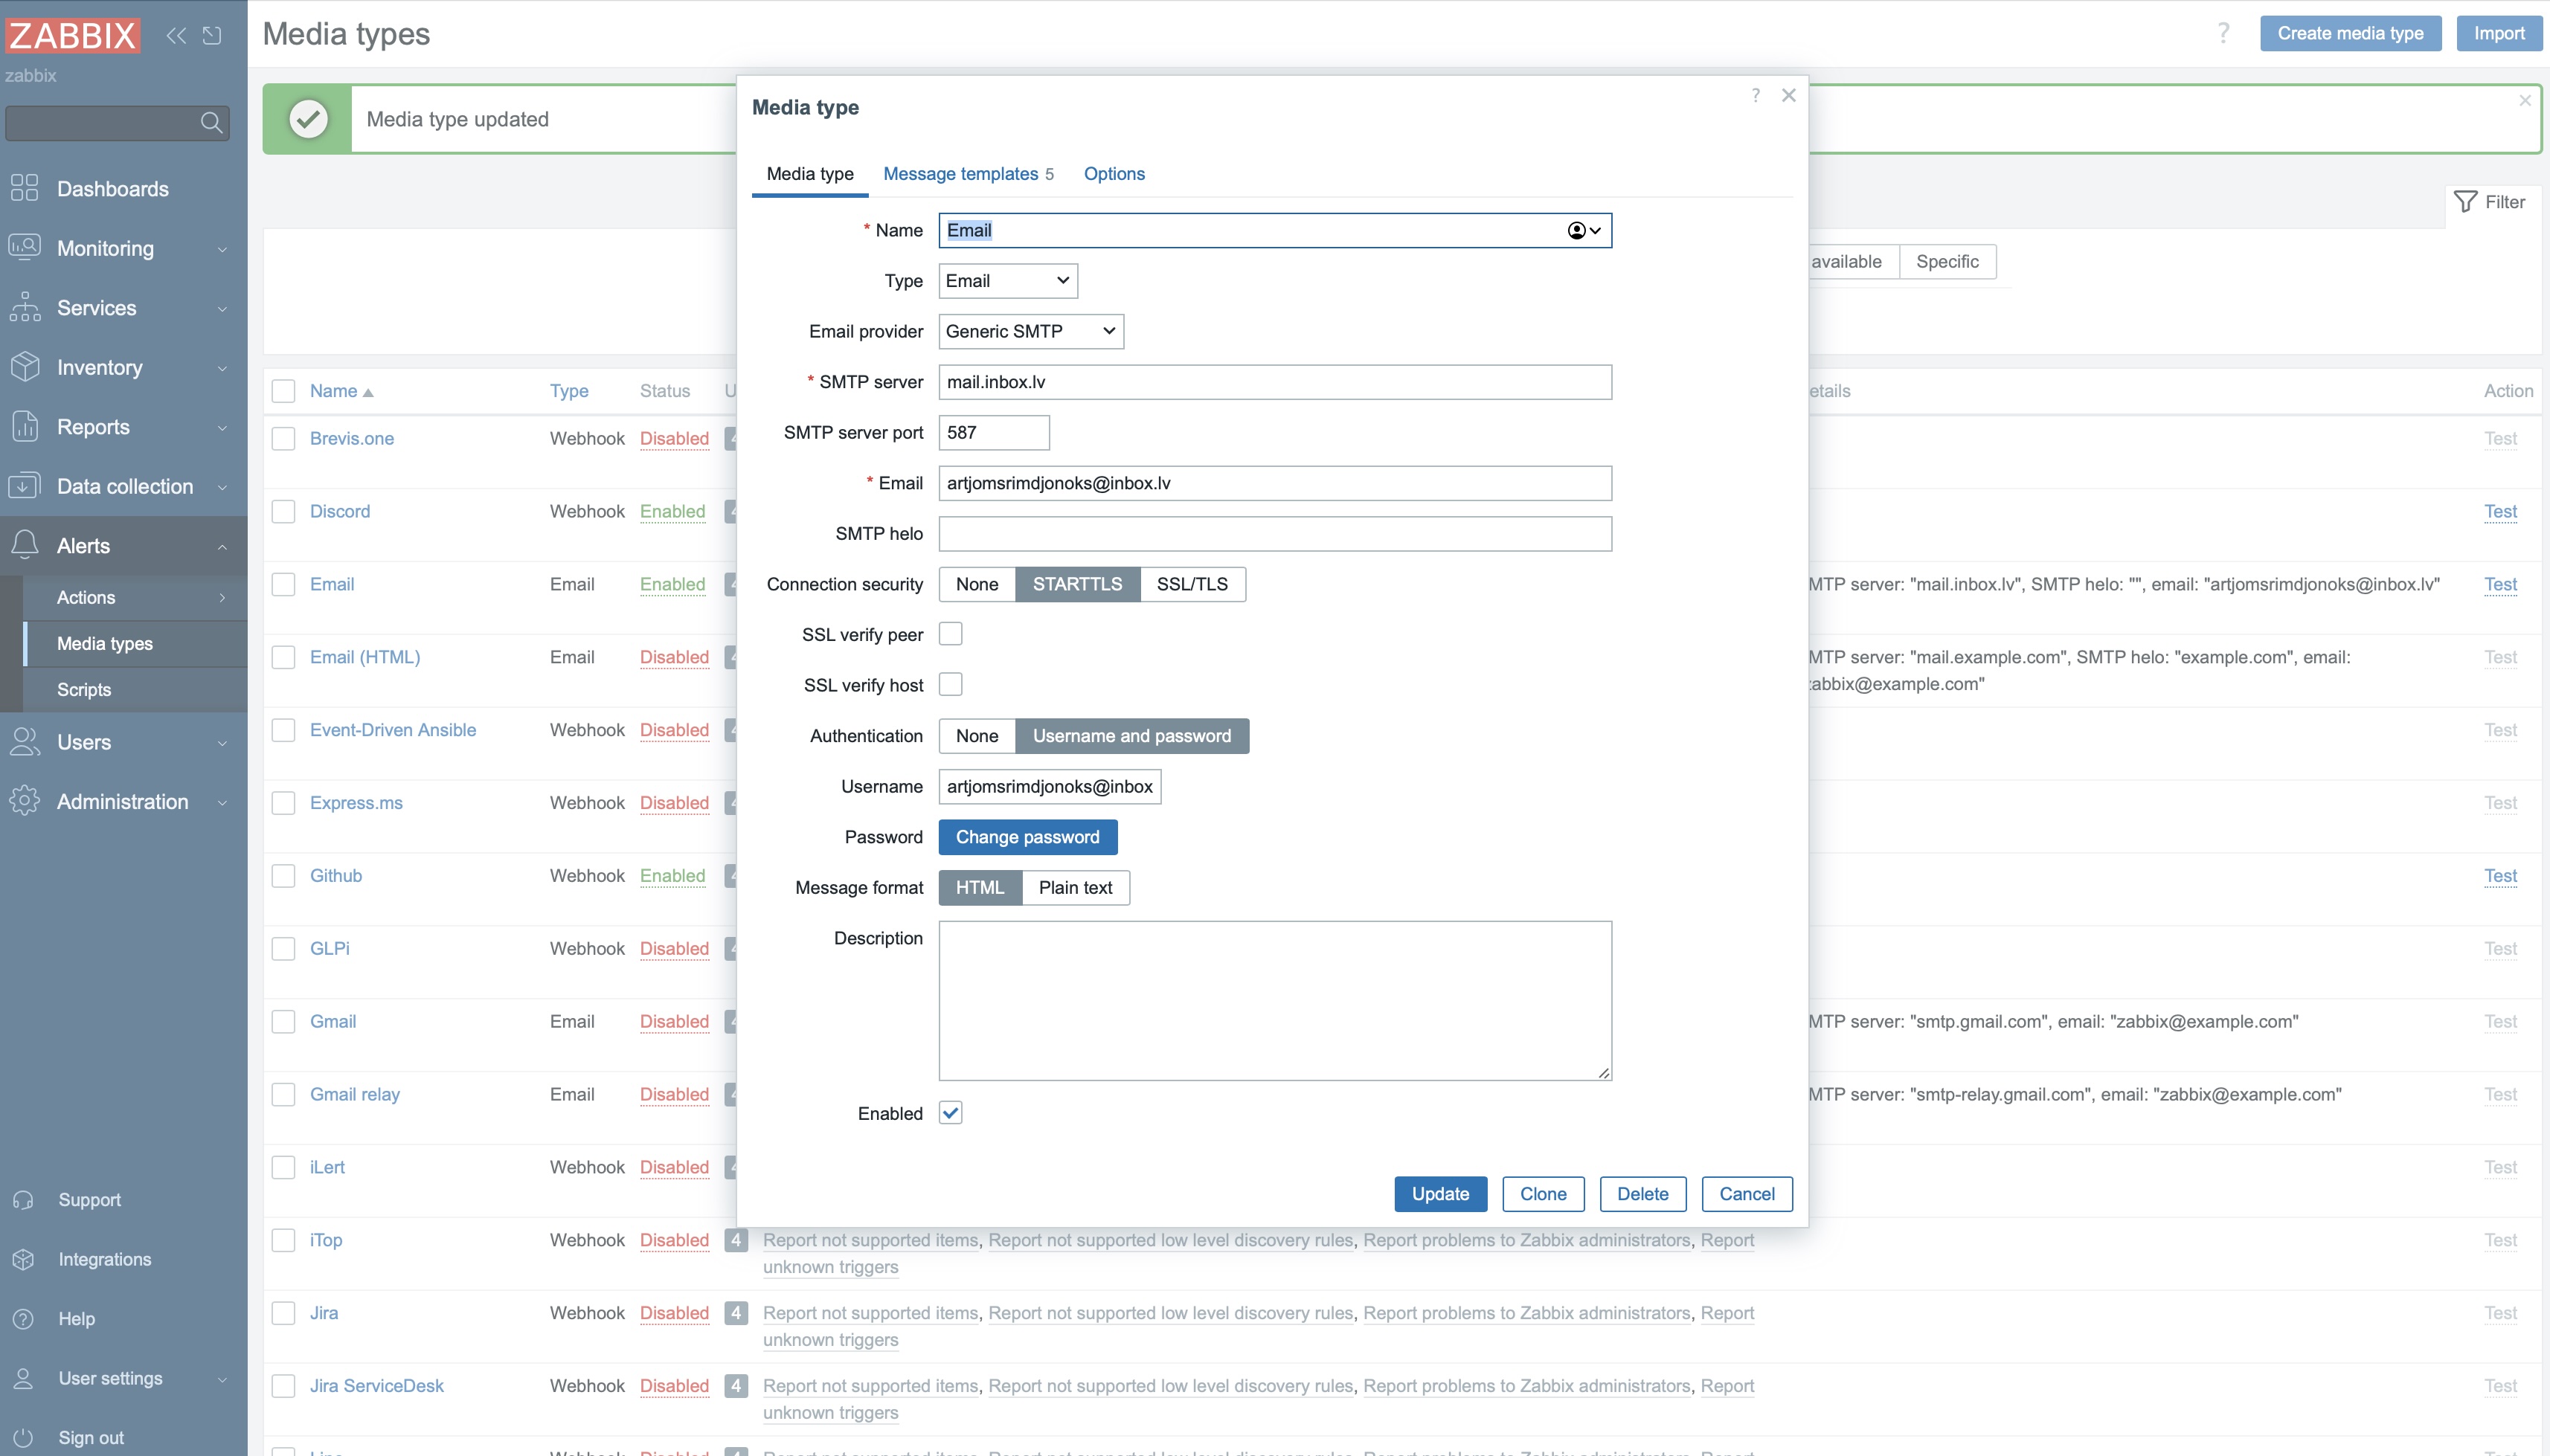Expand the Data collection menu
2550x1456 pixels.
tap(222, 487)
